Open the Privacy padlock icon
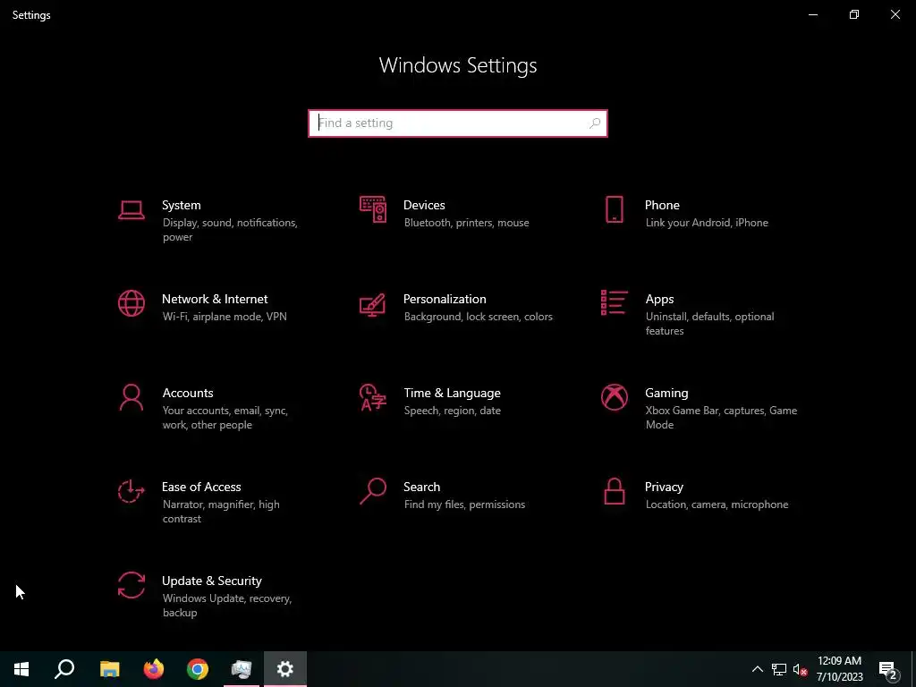916x687 pixels. pyautogui.click(x=614, y=491)
